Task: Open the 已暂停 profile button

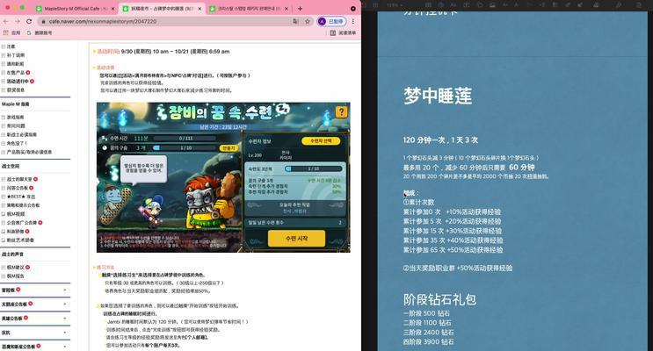Action: [x=332, y=21]
